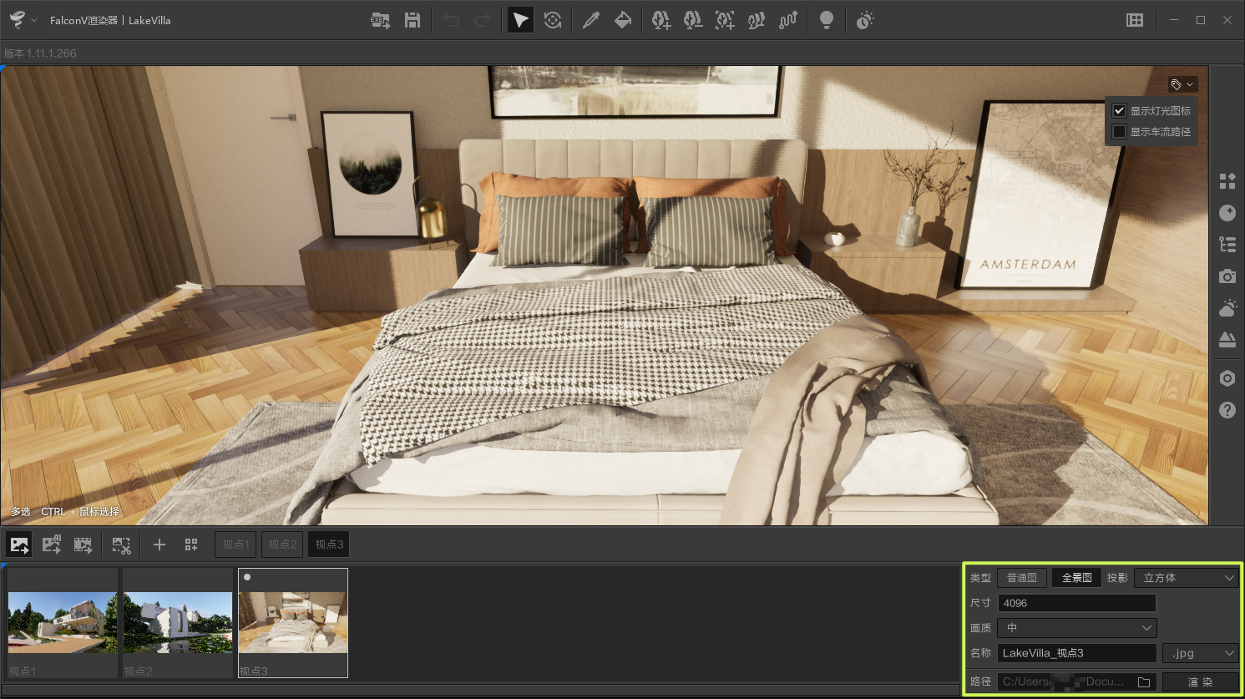The height and width of the screenshot is (699, 1245).
Task: Add a new viewpoint with plus
Action: tap(159, 545)
